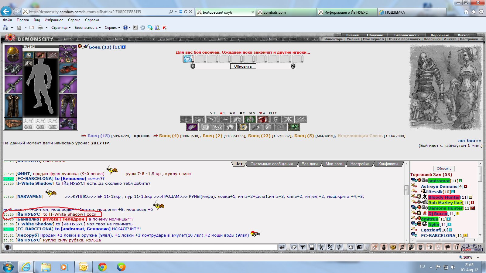This screenshot has width=486, height=273.
Task: Click the golden helmet equipment slot
Action: point(13,54)
